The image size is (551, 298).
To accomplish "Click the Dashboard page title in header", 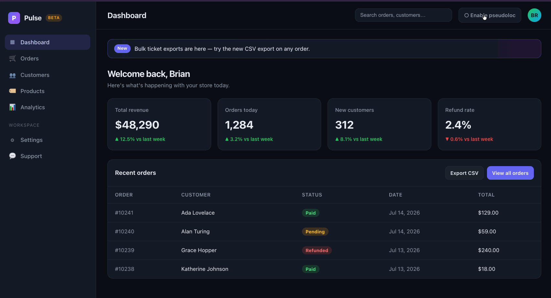I will point(127,16).
